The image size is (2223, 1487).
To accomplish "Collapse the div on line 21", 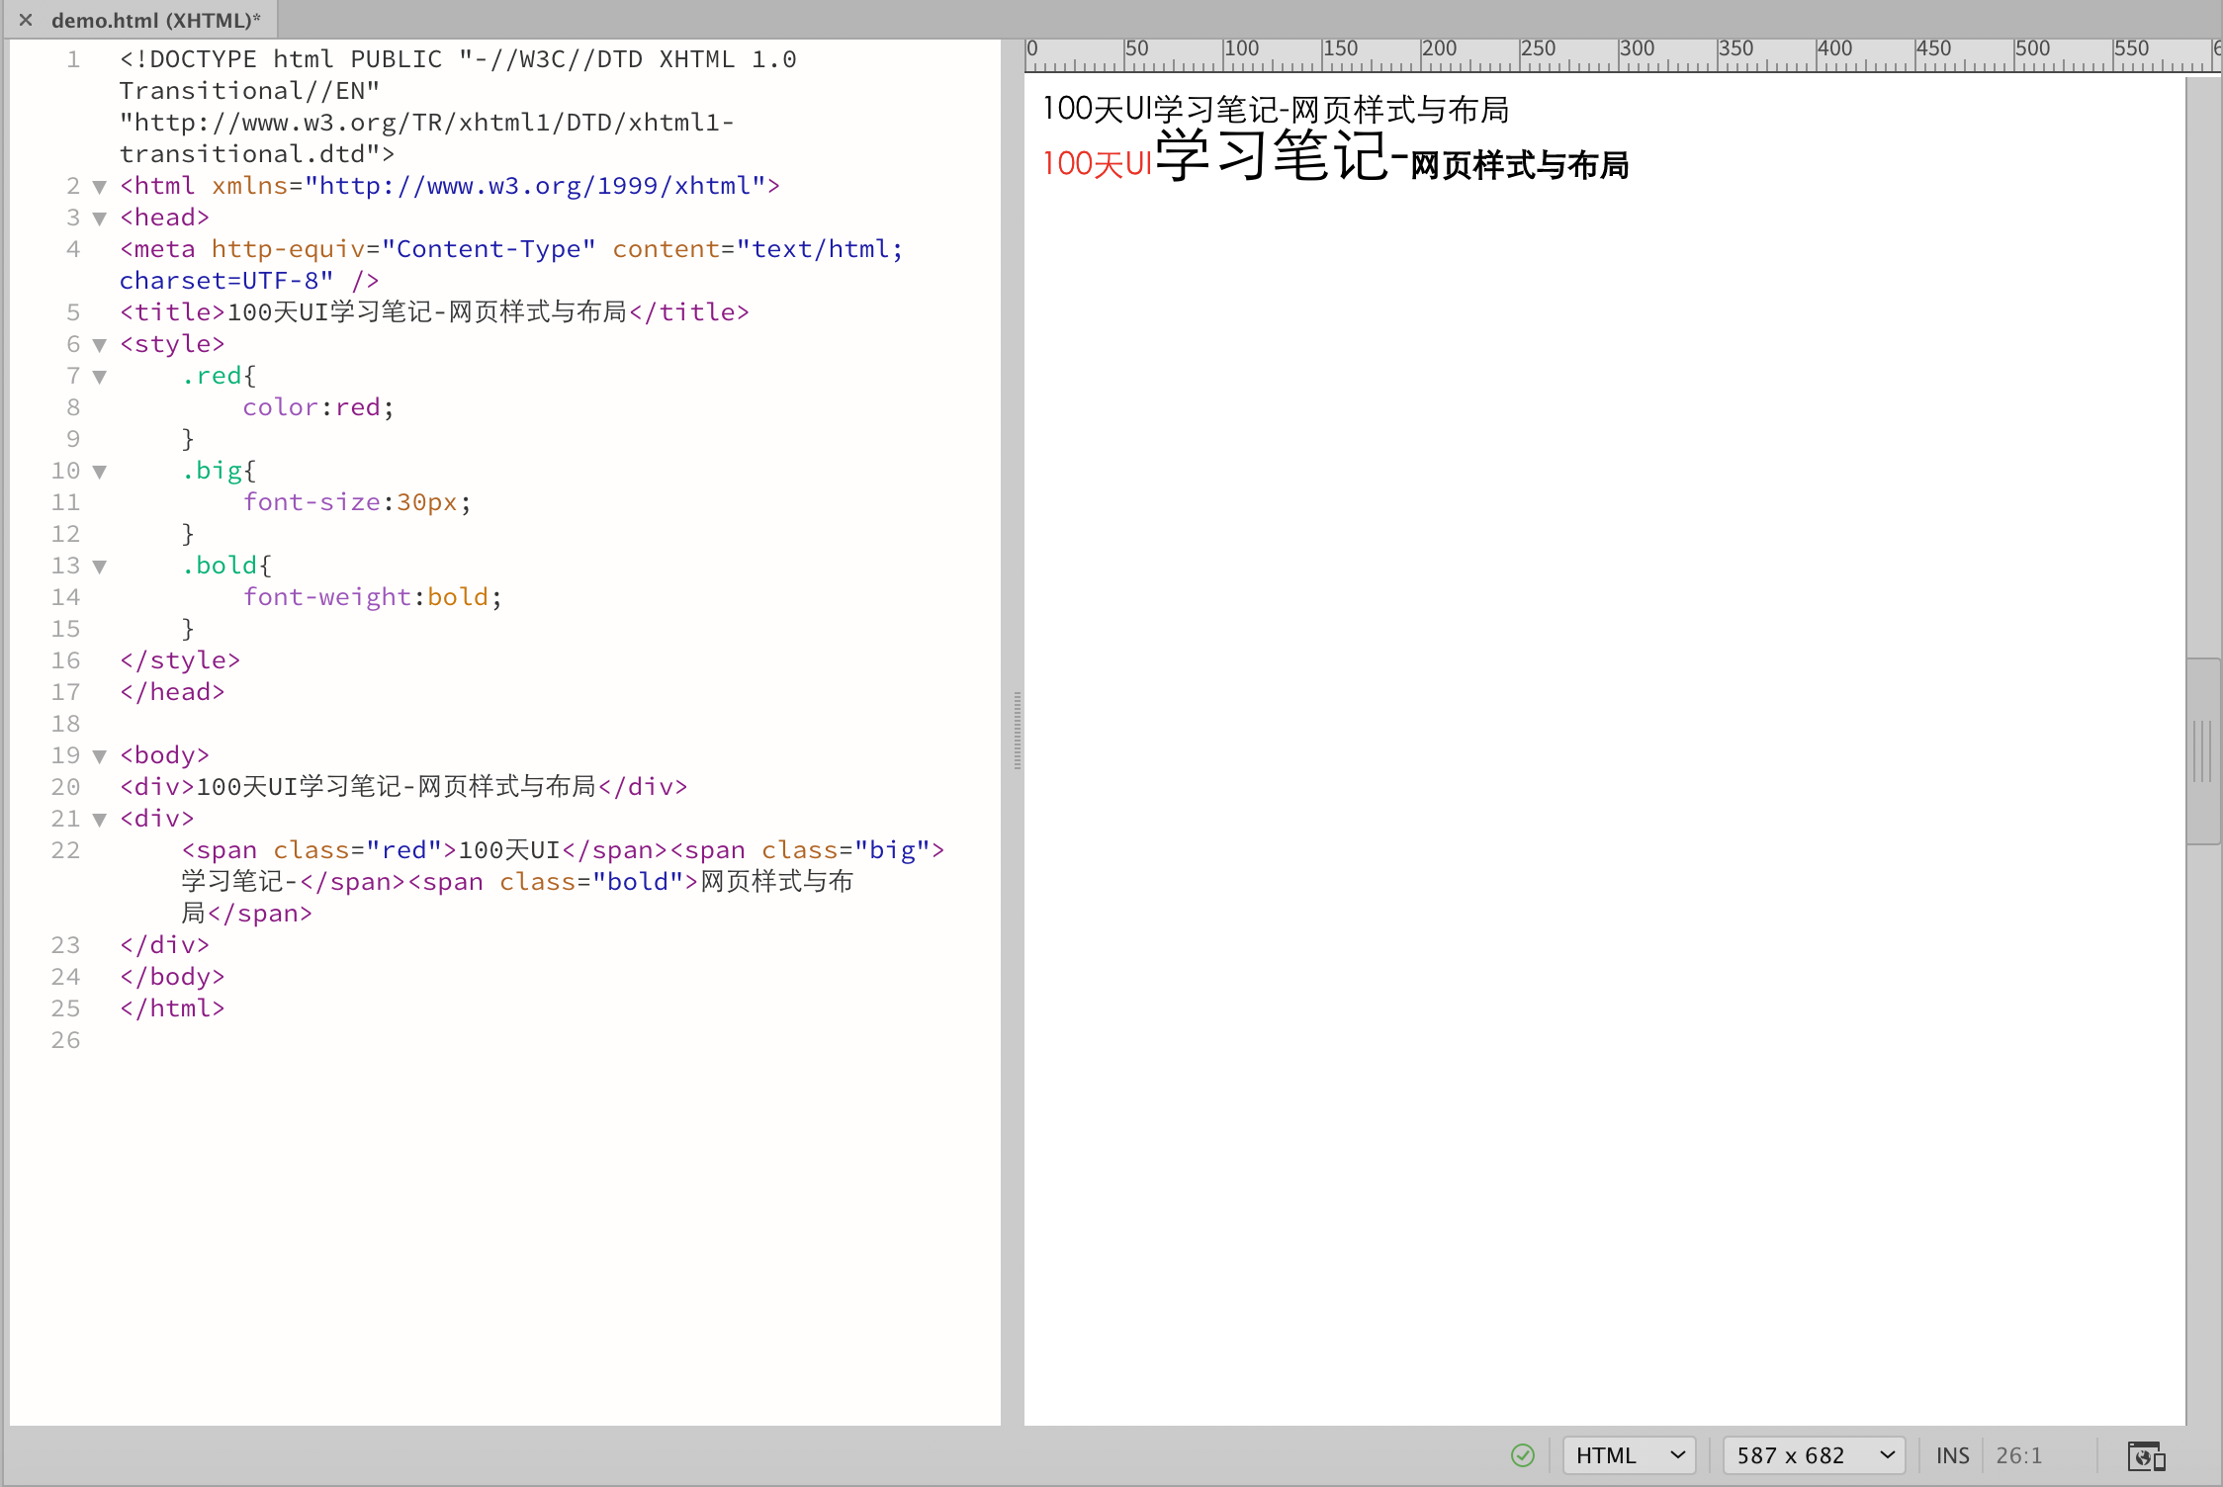I will (x=99, y=820).
